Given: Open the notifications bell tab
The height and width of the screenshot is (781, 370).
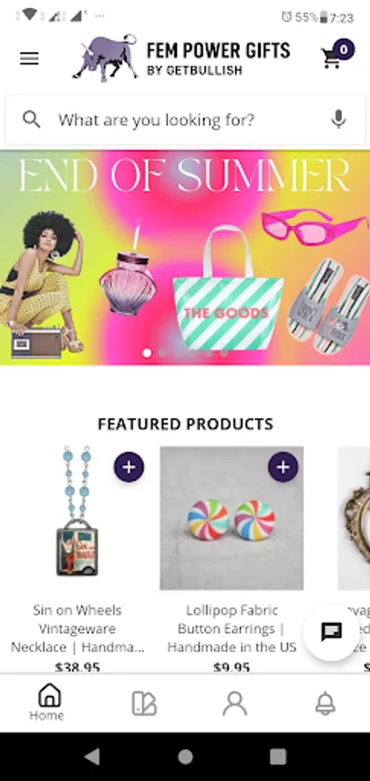Looking at the screenshot, I should [x=325, y=704].
